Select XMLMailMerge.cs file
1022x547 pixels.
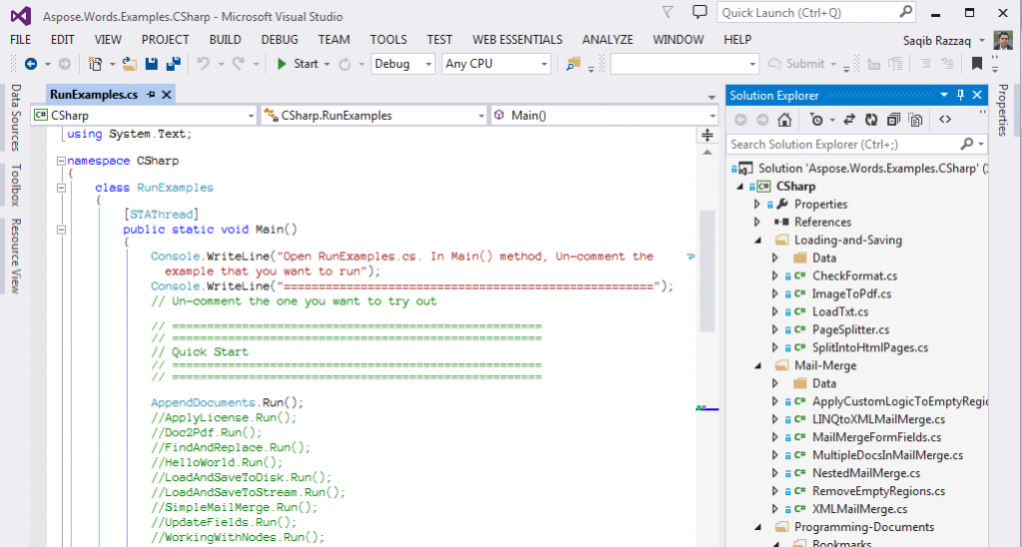(859, 509)
